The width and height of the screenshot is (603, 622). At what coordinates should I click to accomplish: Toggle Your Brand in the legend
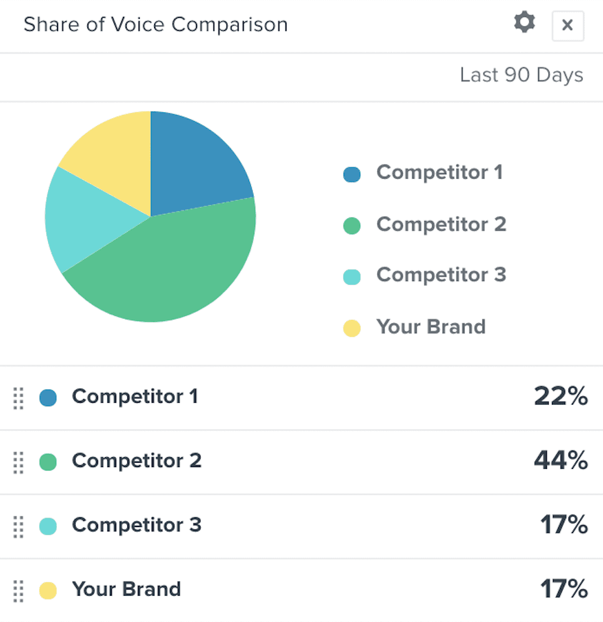[430, 327]
